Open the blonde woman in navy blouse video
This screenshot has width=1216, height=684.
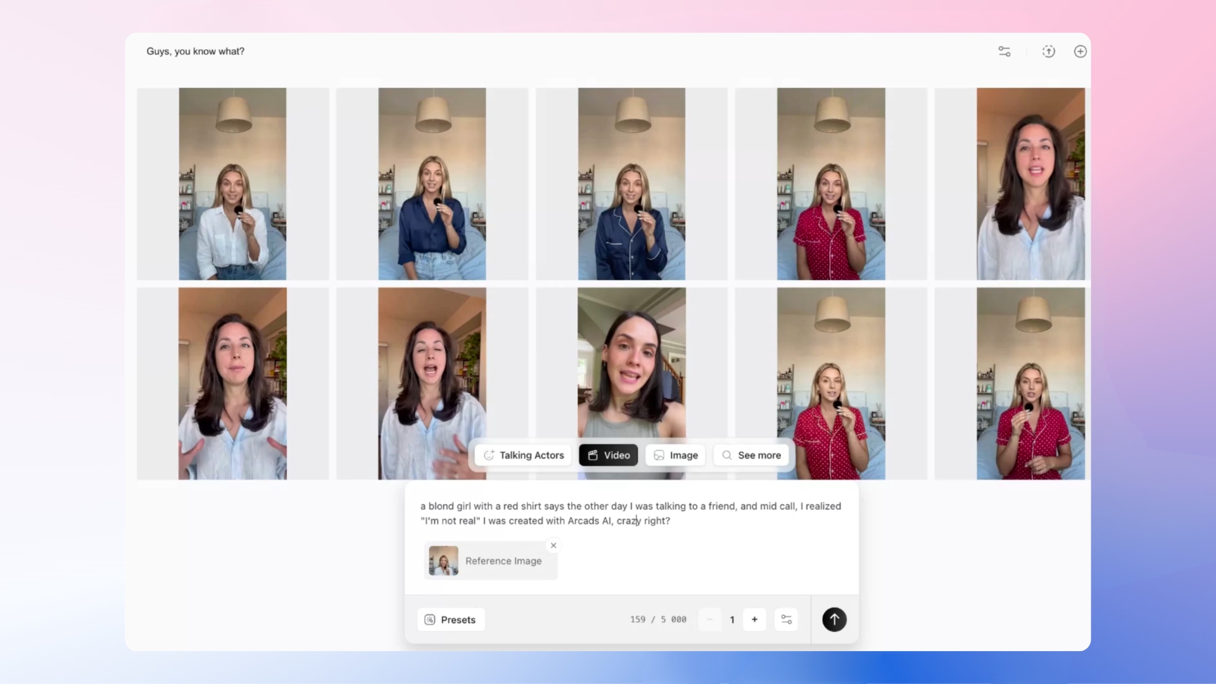click(432, 184)
